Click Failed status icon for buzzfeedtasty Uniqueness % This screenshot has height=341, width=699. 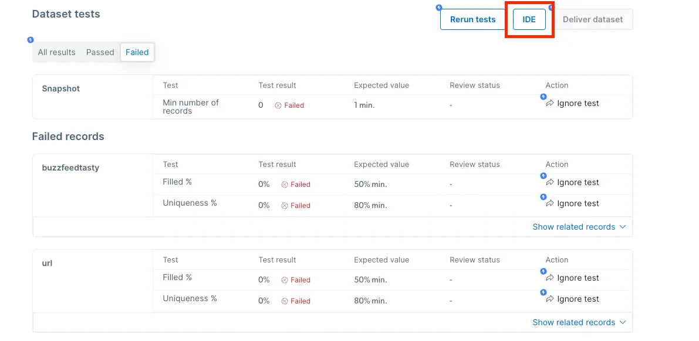[x=285, y=206]
